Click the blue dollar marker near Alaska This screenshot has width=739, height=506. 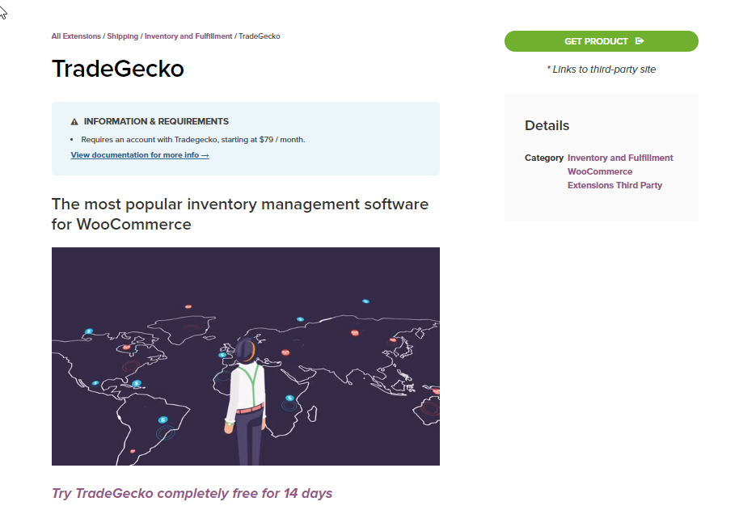tap(89, 331)
